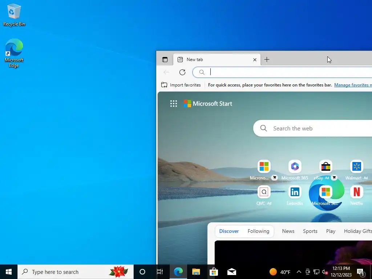This screenshot has height=279, width=372.
Task: Open Task View on the taskbar
Action: point(160,272)
